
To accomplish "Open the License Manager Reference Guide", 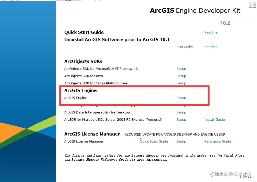I will 218,141.
